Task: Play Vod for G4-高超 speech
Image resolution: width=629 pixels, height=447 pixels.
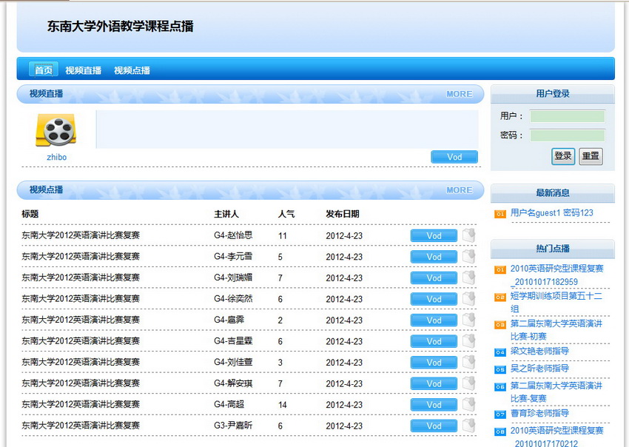Action: (x=434, y=405)
